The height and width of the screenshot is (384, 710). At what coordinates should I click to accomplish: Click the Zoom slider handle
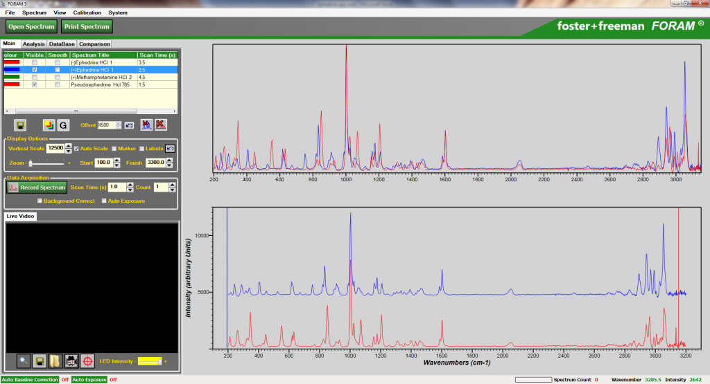coord(31,163)
